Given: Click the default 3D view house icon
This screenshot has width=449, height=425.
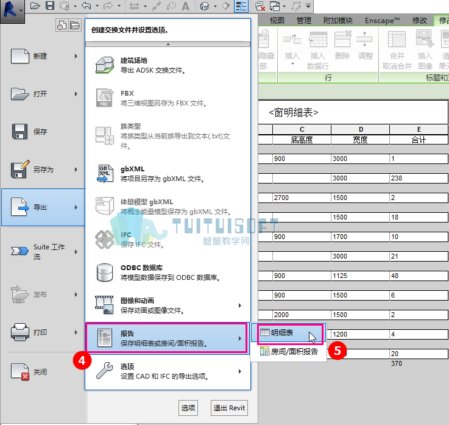Looking at the screenshot, I should tap(205, 6).
